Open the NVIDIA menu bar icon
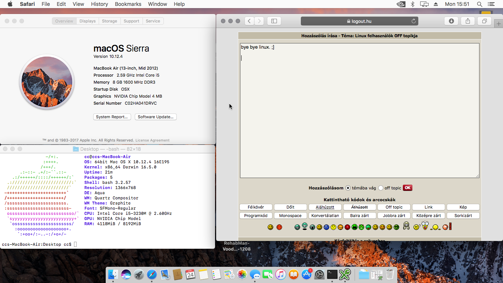The width and height of the screenshot is (503, 283). [401, 4]
